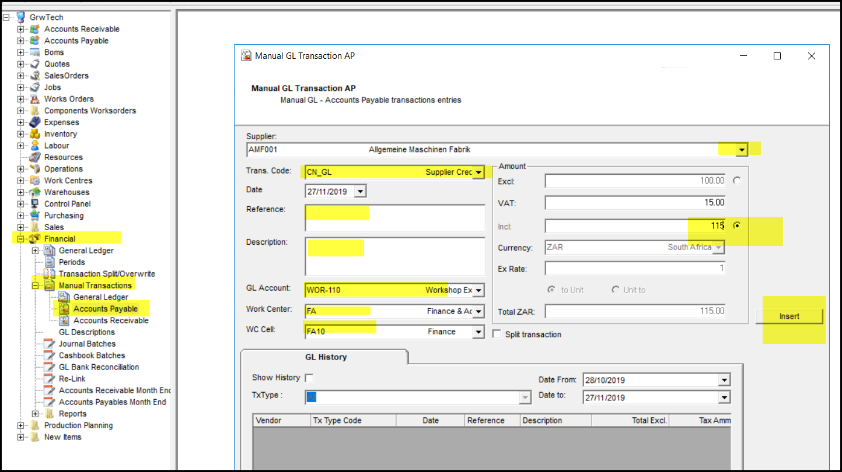Open Accounts Payable under Manual Transactions
Screen dimensions: 842x472
point(105,309)
